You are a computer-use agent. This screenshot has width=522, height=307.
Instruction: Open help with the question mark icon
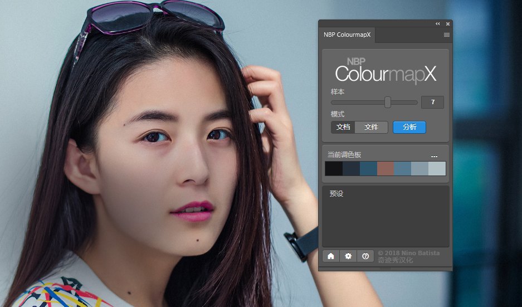point(365,256)
